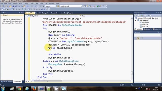Screen dimensions: 162x91
Task: Open the Solution Explorer toolbar window icon
Action: (x=85, y=6)
